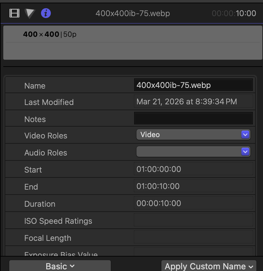
Task: Click the Name field with 400x400ib-75.webp
Action: coord(193,85)
